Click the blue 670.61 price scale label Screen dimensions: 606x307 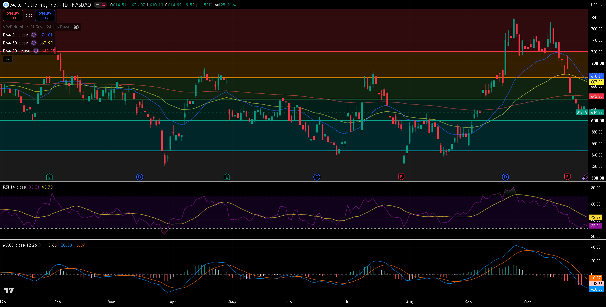pos(597,76)
